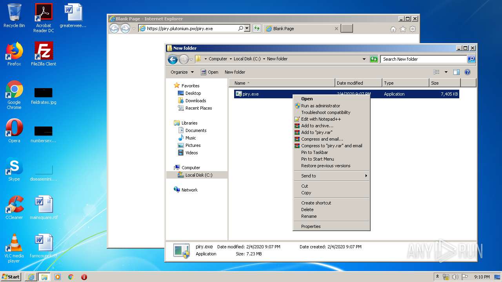Click media player taskbar icon
This screenshot has width=502, height=282.
pos(58,277)
